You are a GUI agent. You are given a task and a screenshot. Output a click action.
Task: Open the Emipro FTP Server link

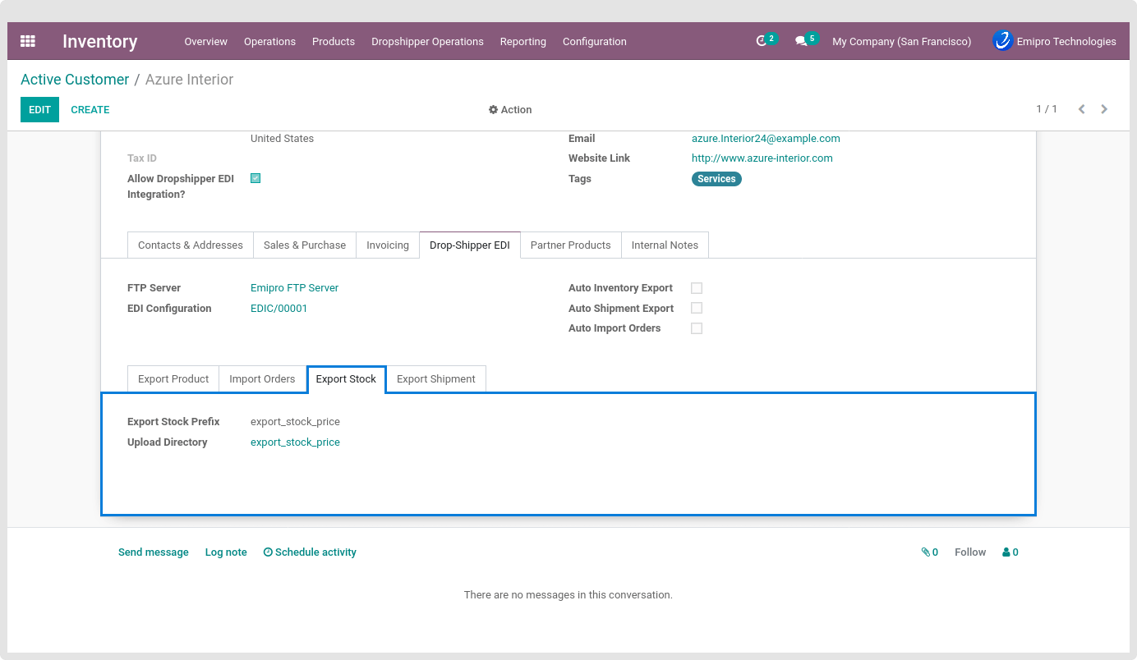coord(294,288)
